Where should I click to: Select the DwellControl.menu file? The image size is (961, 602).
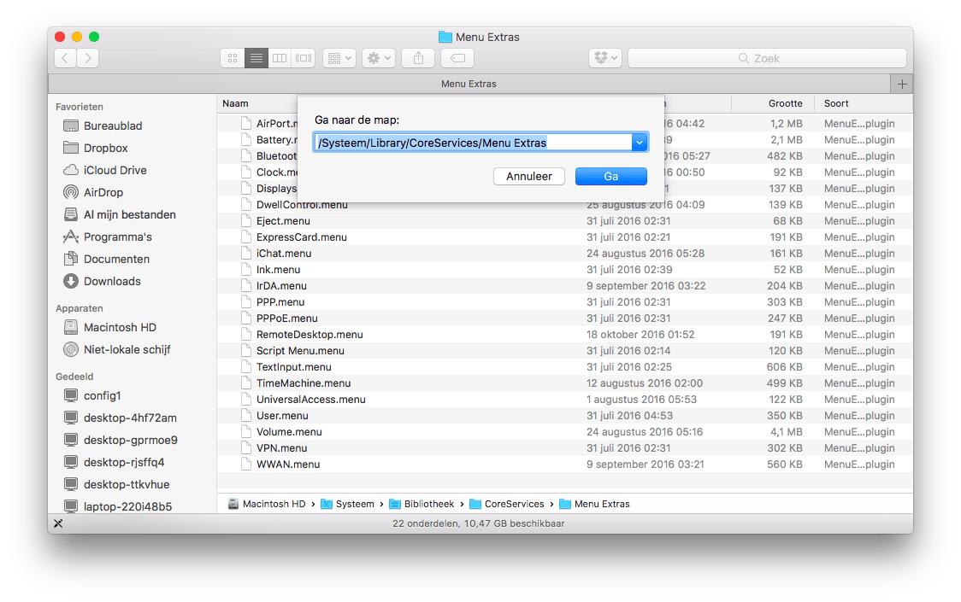click(302, 205)
